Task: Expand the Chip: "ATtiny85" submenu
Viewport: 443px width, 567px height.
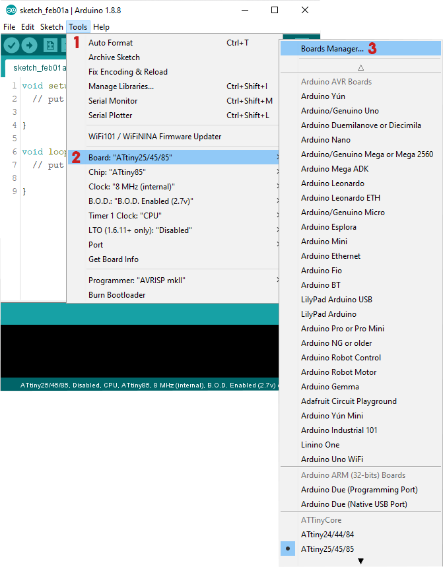Action: 173,172
